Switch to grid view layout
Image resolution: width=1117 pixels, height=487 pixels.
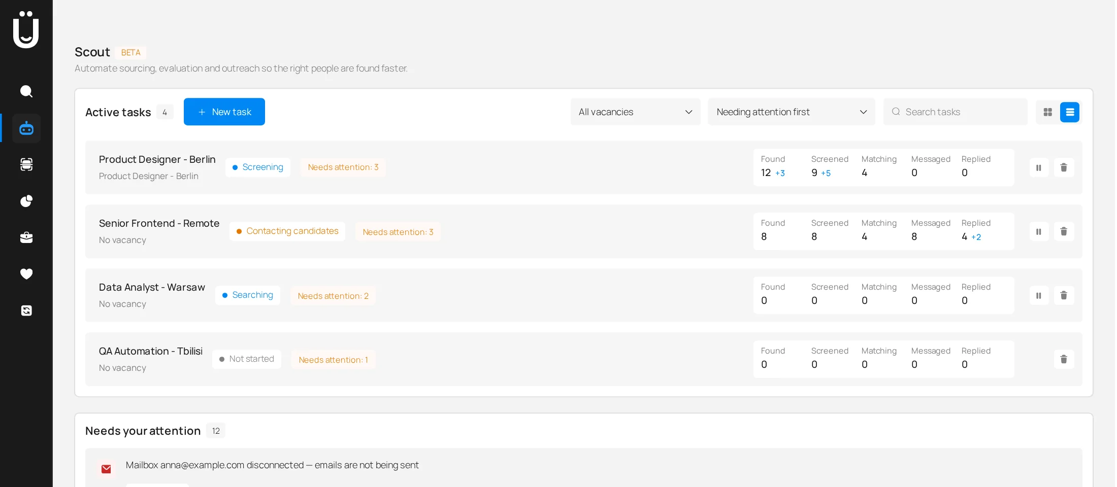point(1047,112)
